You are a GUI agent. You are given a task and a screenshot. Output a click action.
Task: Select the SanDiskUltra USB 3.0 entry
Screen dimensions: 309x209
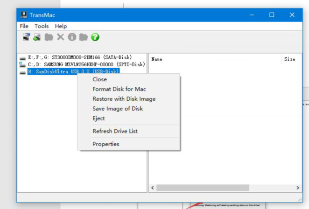(x=73, y=71)
